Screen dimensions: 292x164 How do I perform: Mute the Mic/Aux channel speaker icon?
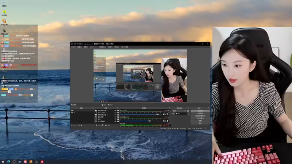tap(164, 114)
